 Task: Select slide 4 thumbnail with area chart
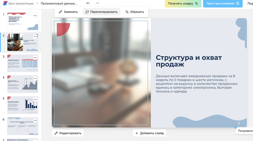(x=23, y=84)
